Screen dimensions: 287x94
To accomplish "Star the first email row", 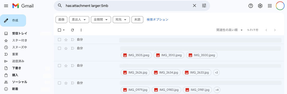I will [66, 40].
